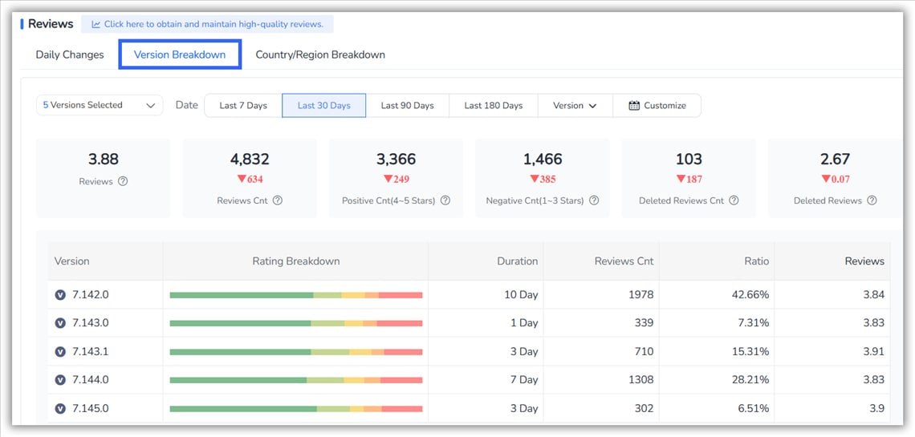Click the chart icon in the reviews banner
The image size is (915, 437).
point(96,25)
